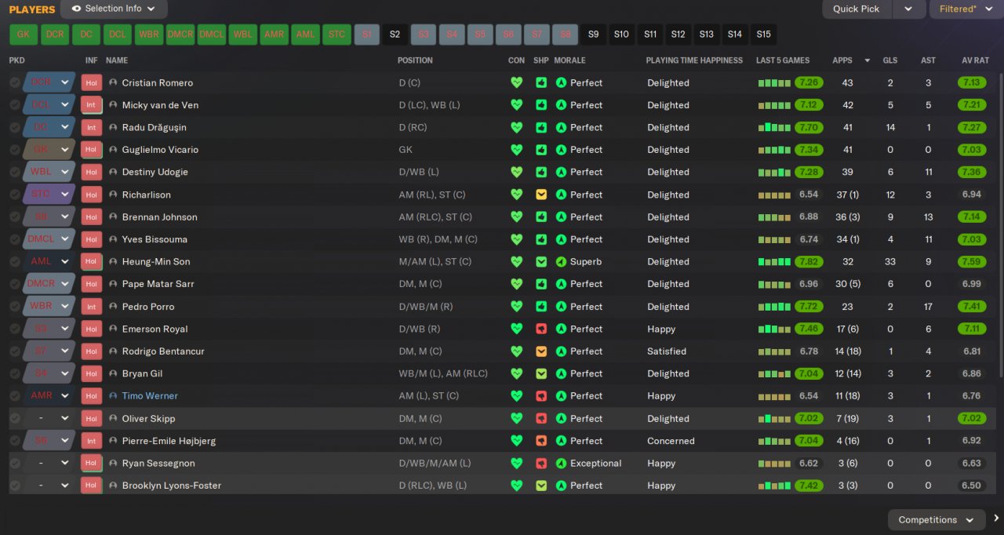Click Yves Bissouma's morale icon
This screenshot has height=535, width=1004.
tap(561, 239)
